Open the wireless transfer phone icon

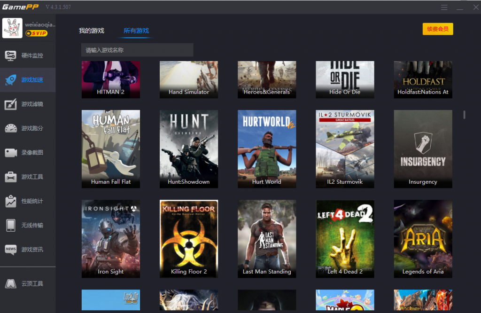click(10, 225)
